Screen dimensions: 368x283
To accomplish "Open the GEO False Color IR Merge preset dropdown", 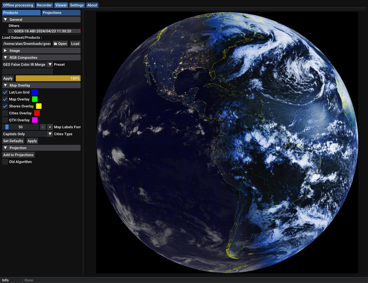I will [28, 64].
